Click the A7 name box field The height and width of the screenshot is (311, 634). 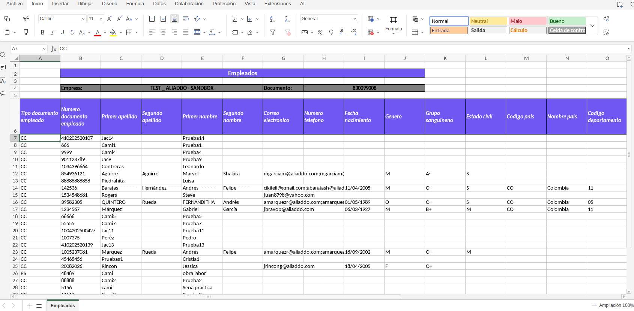[29, 49]
